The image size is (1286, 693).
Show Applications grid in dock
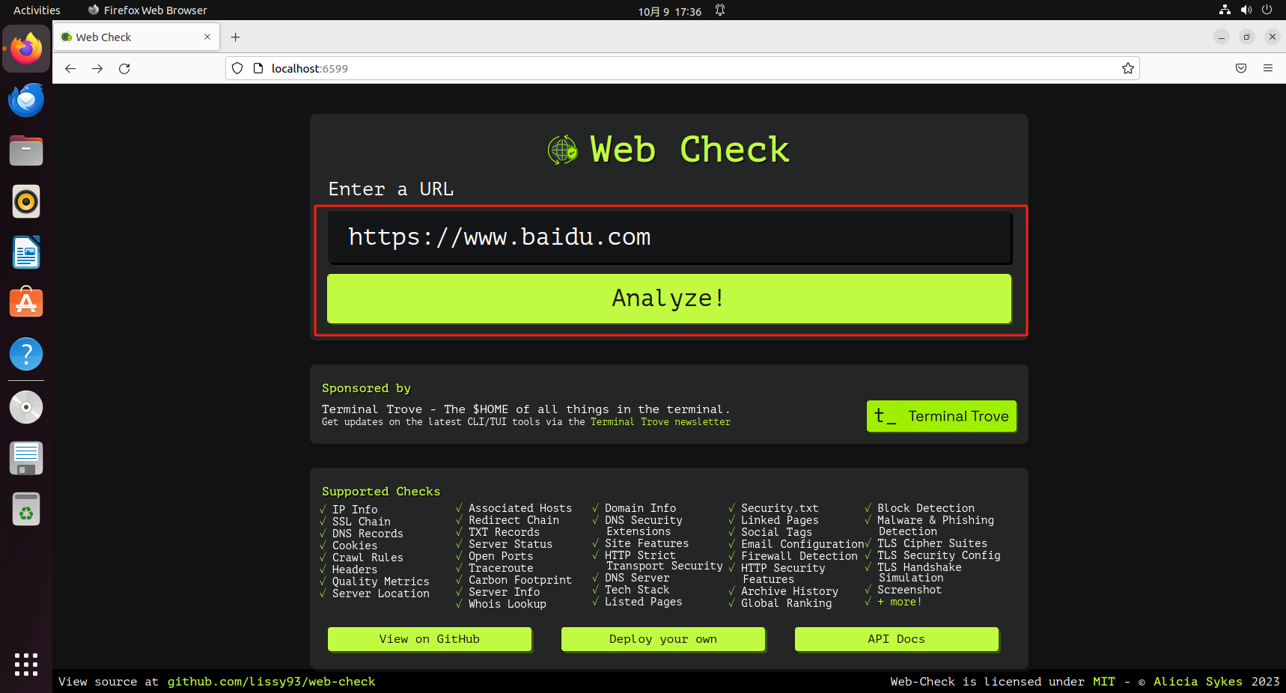pyautogui.click(x=26, y=664)
